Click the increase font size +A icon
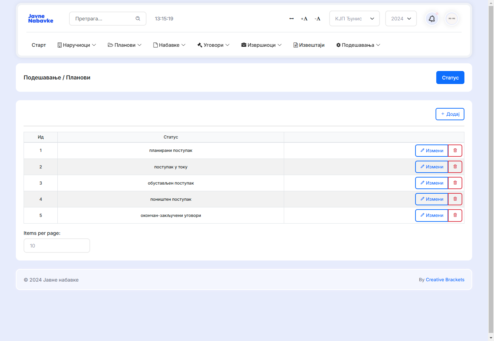494x341 pixels. click(304, 19)
